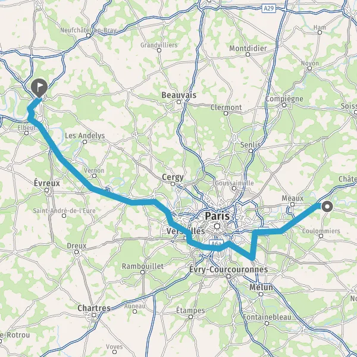This screenshot has height=357, width=357.
Task: Click the Évreux town marker dot
Action: click(x=46, y=190)
